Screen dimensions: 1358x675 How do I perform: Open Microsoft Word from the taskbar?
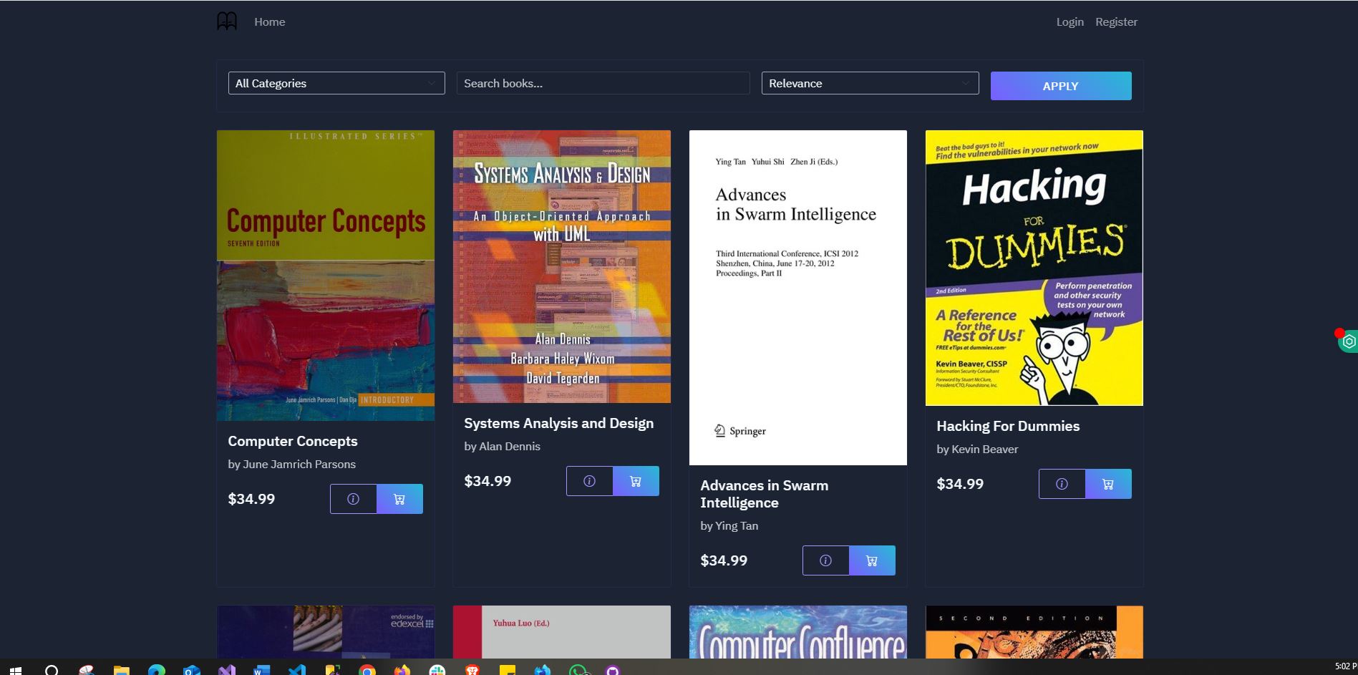pyautogui.click(x=261, y=671)
